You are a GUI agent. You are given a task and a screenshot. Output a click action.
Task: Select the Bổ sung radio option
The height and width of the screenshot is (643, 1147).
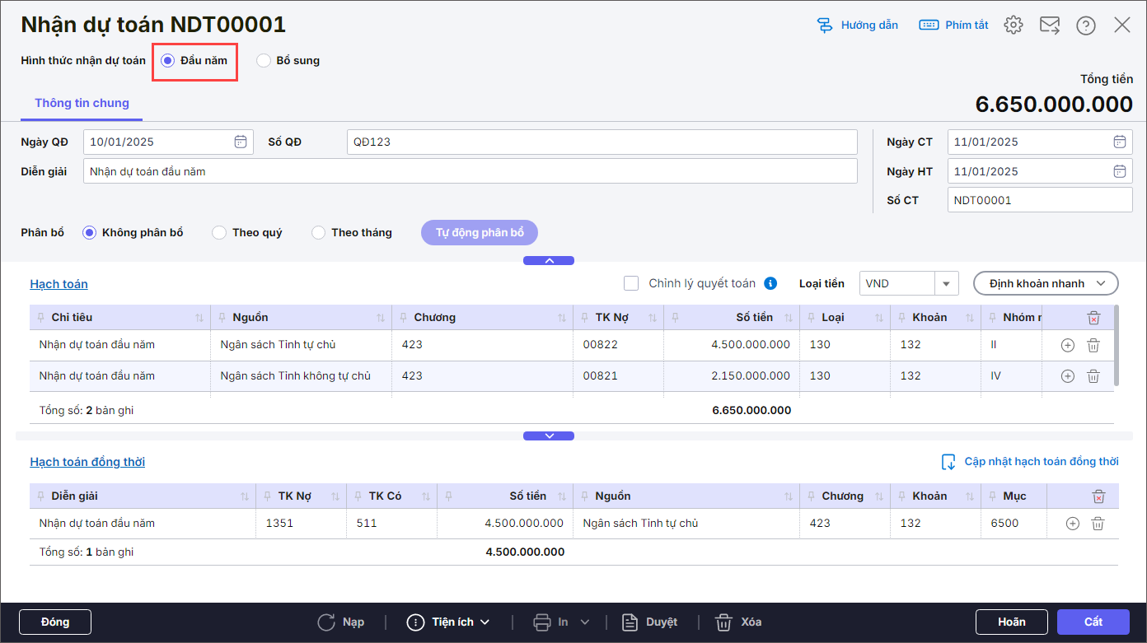coord(264,60)
